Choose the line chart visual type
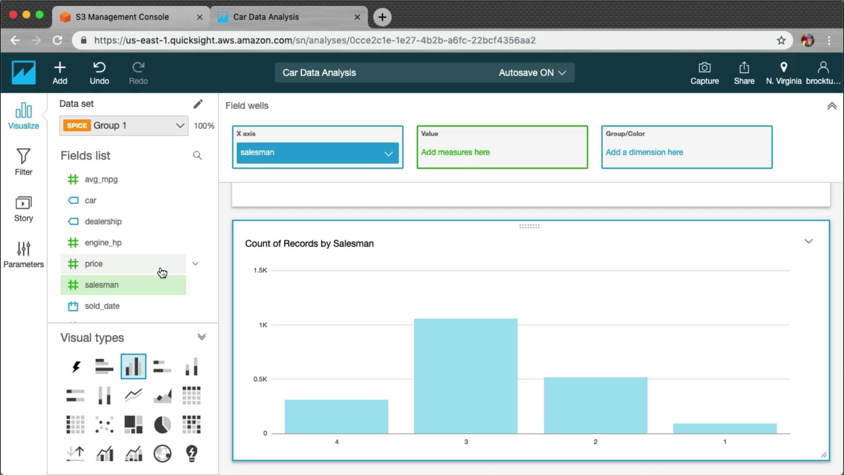844x475 pixels. tap(133, 395)
